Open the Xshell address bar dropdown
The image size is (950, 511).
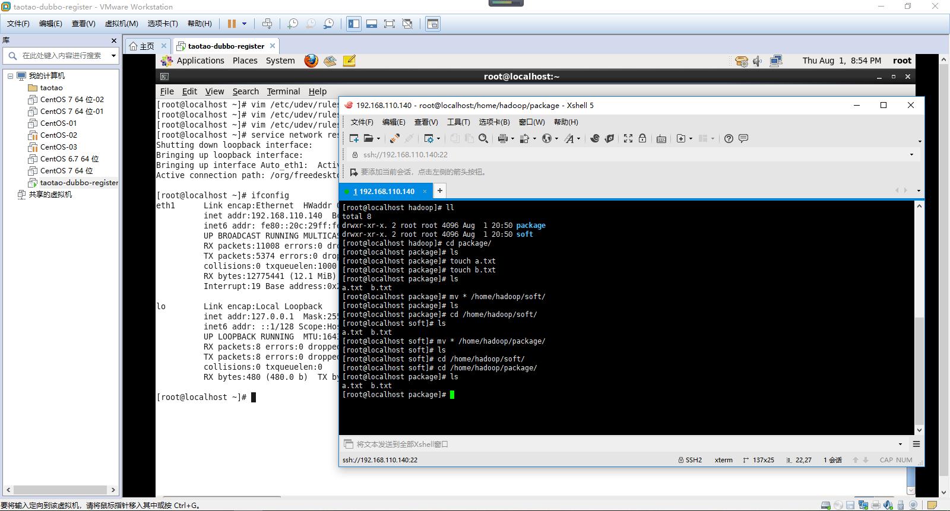point(912,155)
